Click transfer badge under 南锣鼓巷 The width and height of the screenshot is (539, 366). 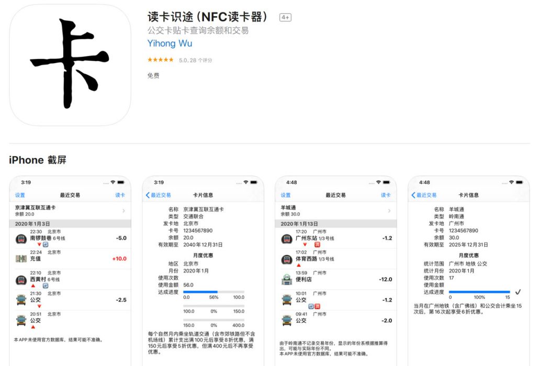pyautogui.click(x=46, y=245)
